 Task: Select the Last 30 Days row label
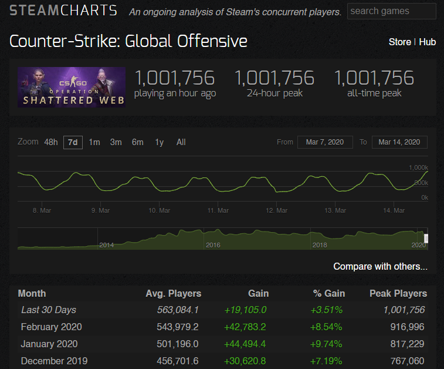tap(49, 310)
